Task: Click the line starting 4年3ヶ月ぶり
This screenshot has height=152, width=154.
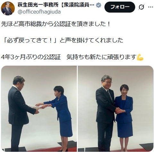Action: click(72, 57)
